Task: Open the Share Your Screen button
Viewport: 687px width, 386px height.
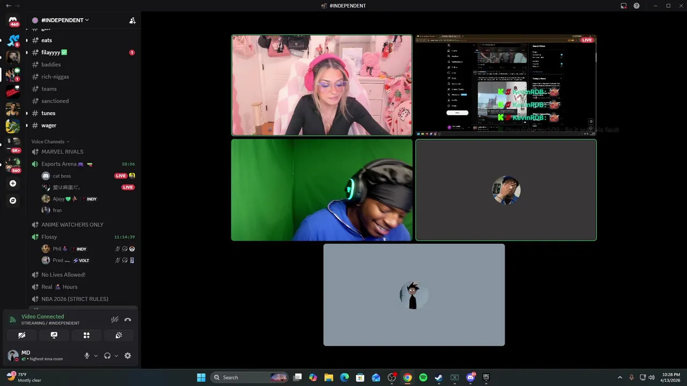Action: (x=54, y=335)
